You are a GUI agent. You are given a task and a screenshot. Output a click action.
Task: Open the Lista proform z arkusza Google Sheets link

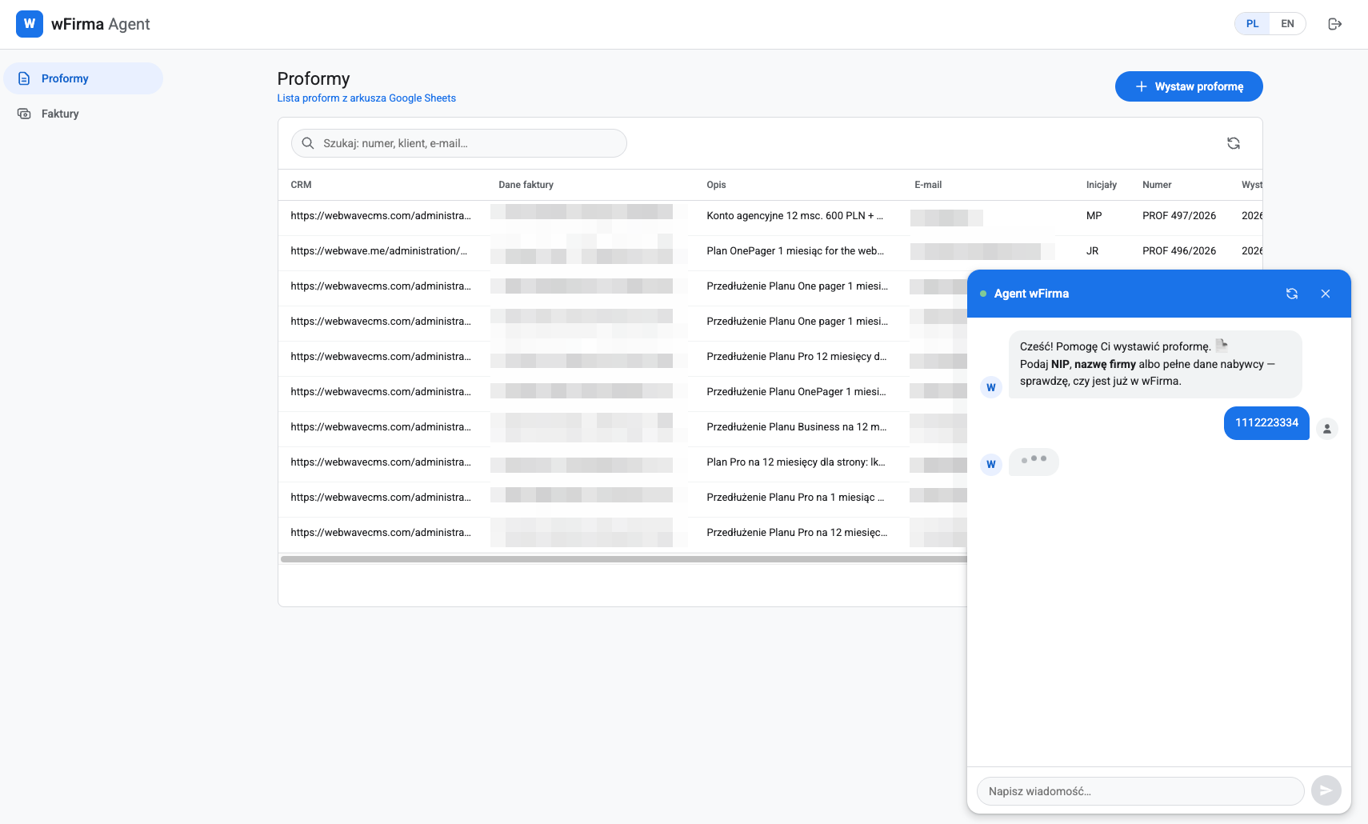[366, 98]
